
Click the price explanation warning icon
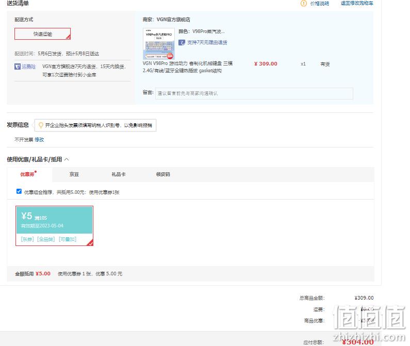coord(303,4)
